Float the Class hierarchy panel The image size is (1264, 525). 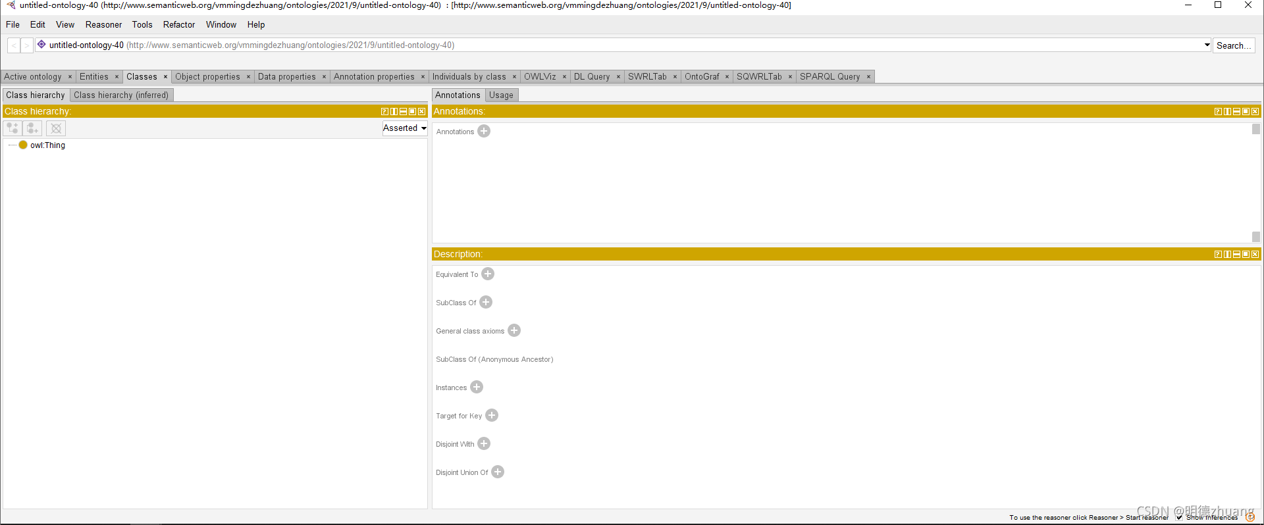(413, 112)
